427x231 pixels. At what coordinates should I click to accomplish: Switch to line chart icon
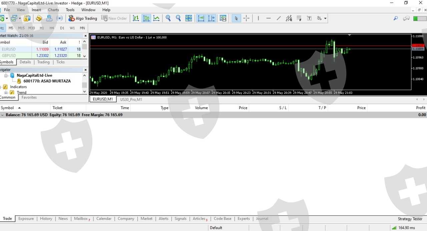pyautogui.click(x=156, y=18)
